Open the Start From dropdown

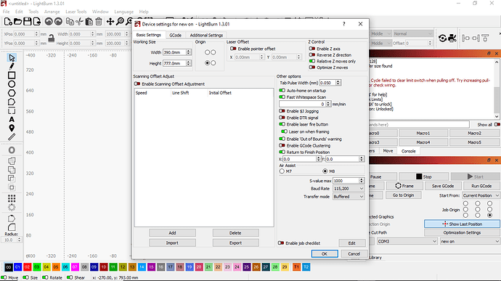coord(481,195)
